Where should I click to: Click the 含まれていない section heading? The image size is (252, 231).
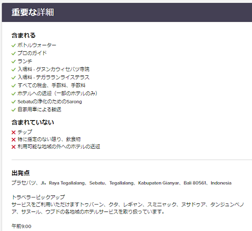click(33, 122)
